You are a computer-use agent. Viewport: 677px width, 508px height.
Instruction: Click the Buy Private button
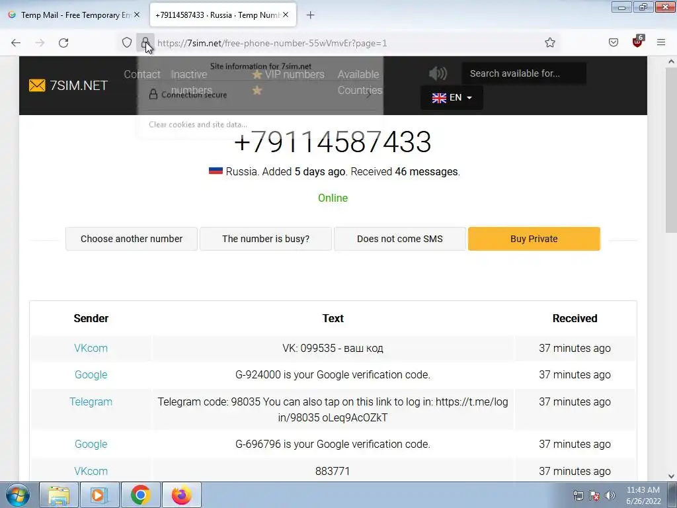pos(534,239)
